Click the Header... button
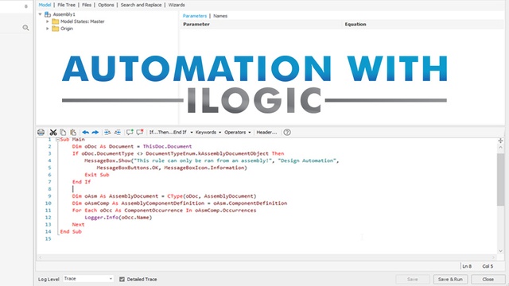Image resolution: width=509 pixels, height=286 pixels. tap(266, 133)
